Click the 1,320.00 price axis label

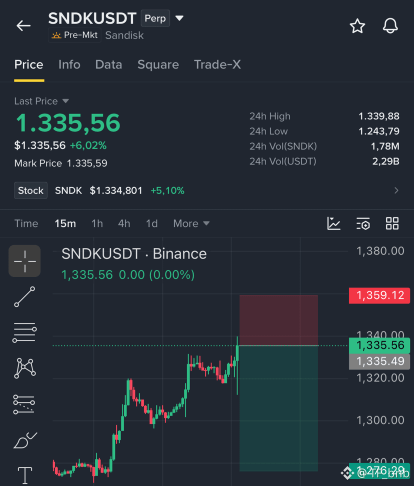(x=380, y=378)
